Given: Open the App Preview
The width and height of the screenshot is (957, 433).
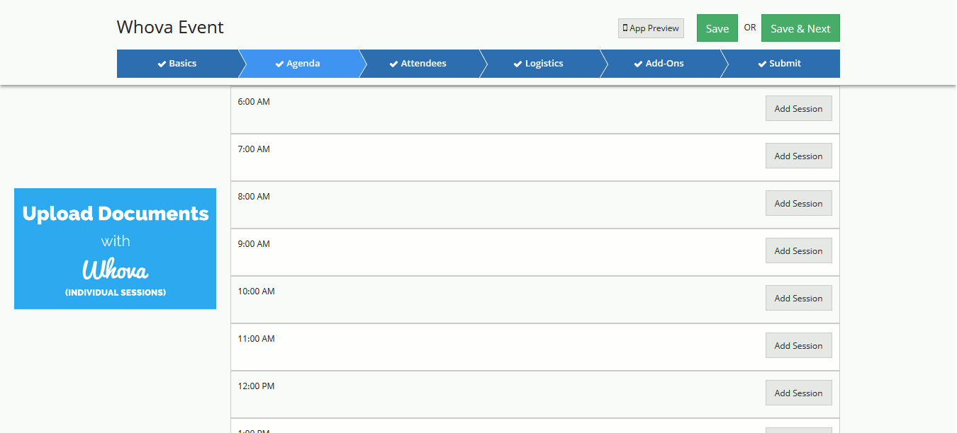Looking at the screenshot, I should tap(651, 28).
